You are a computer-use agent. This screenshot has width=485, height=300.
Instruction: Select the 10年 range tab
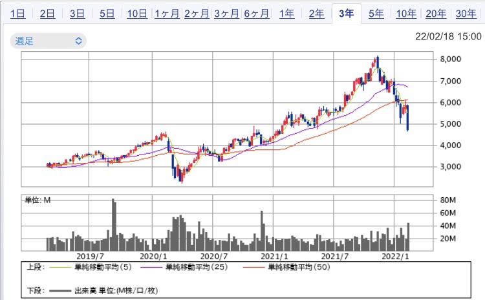click(x=405, y=14)
